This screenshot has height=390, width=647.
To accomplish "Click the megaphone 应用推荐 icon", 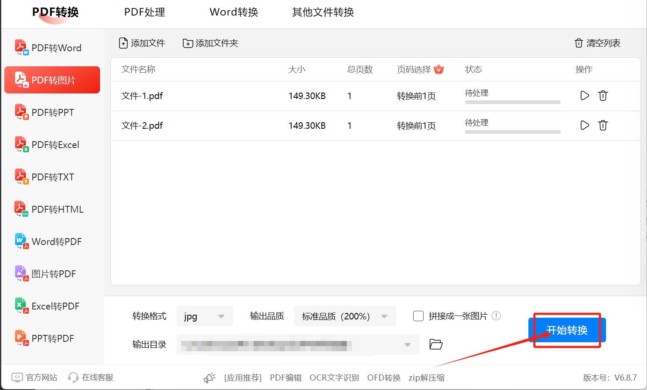I will (210, 378).
